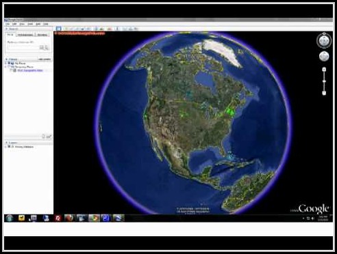Expand the My Places tree node
337x254 pixels.
[6, 63]
